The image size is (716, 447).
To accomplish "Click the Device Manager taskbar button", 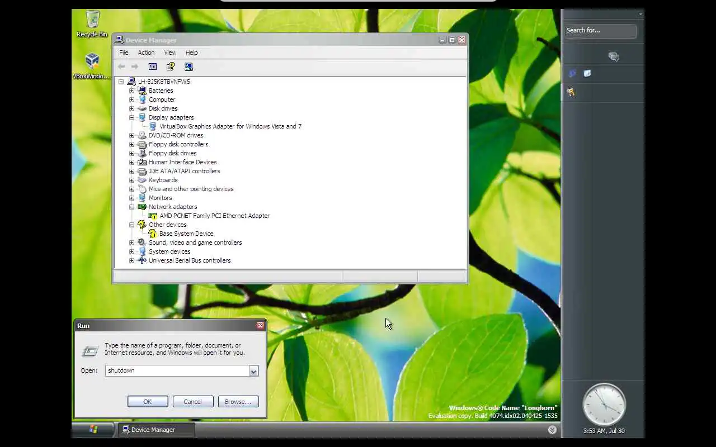I will 156,430.
